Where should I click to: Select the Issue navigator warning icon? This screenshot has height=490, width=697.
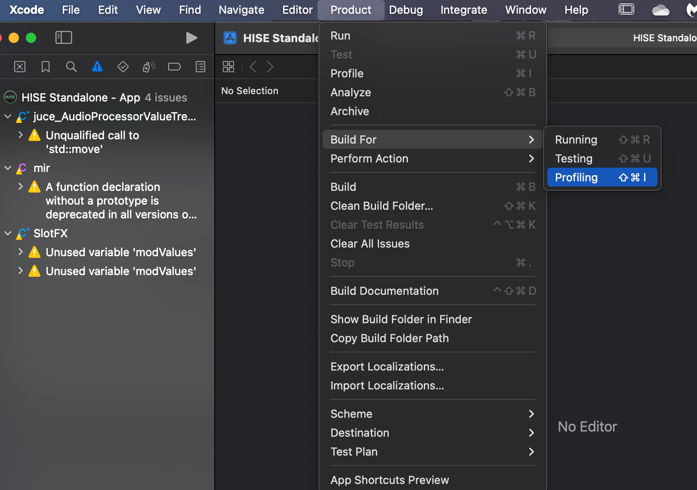point(97,67)
